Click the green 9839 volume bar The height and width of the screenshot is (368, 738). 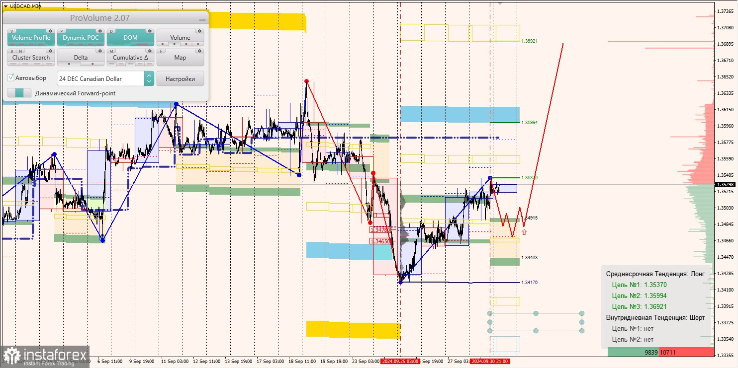pos(634,352)
